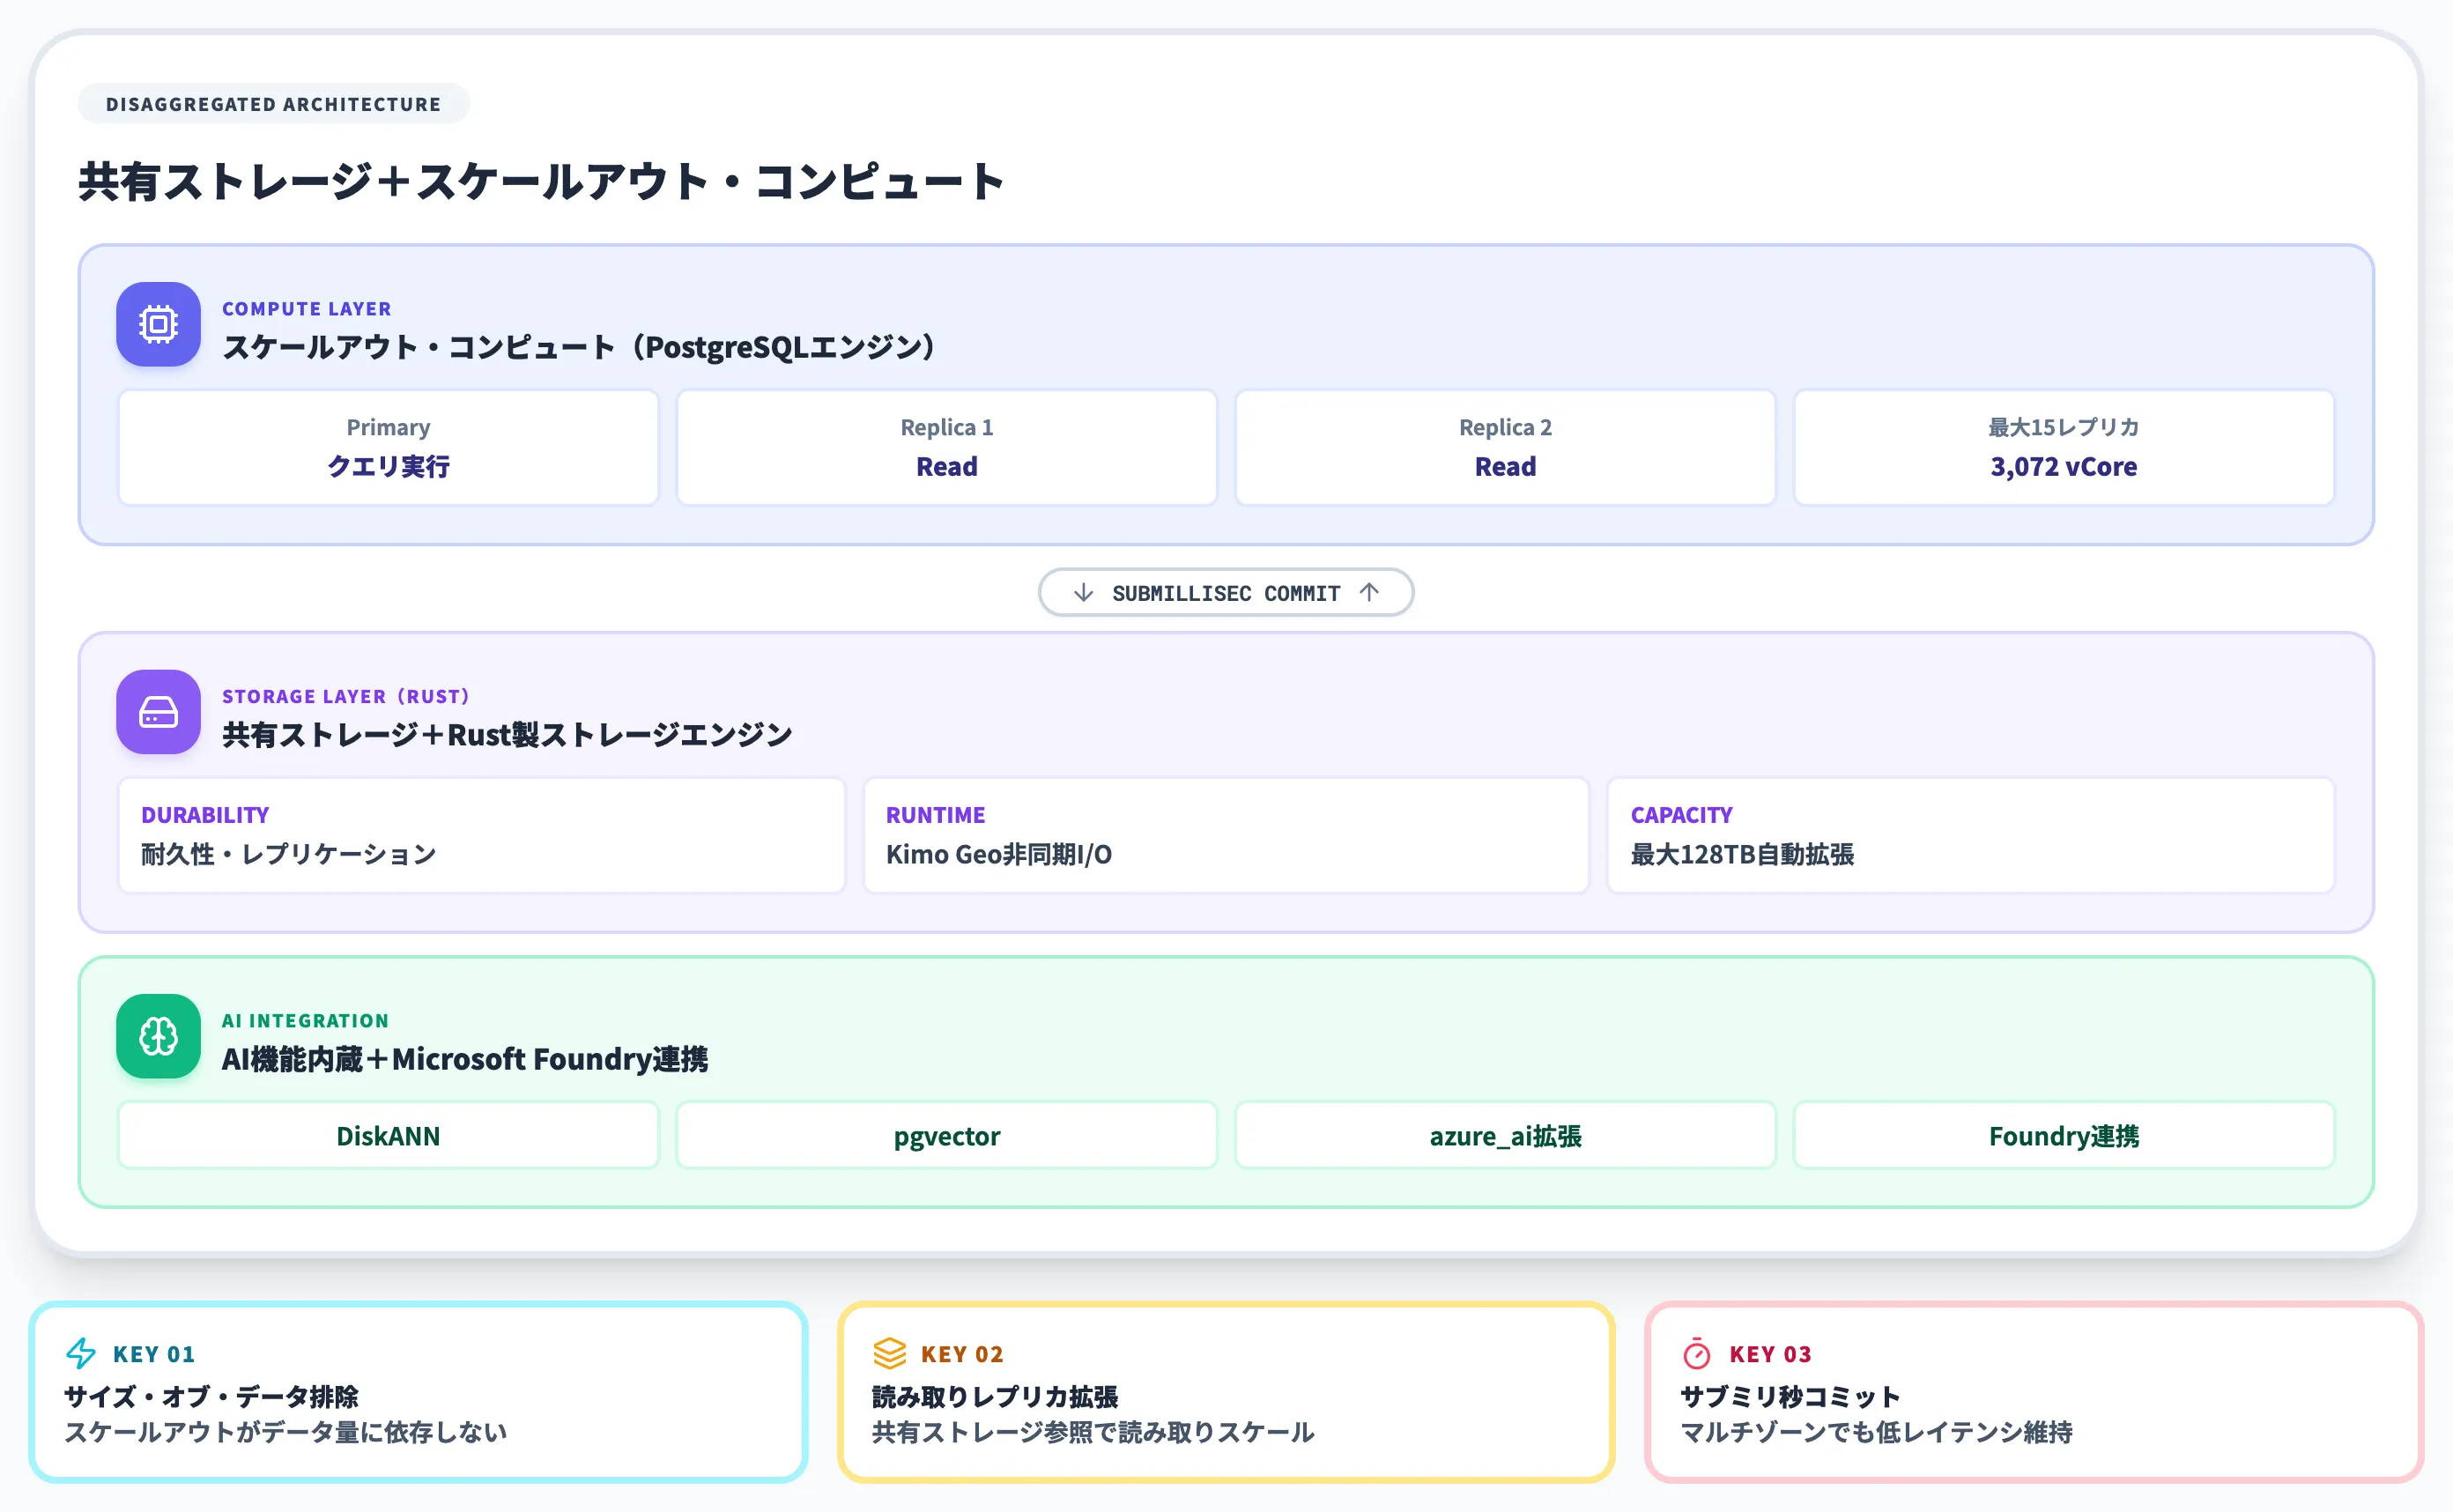
Task: Click the up arrow beside SUBMILLISEC COMMIT
Action: [1369, 592]
